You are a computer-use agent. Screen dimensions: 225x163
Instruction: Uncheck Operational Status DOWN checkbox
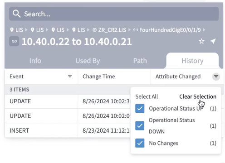[140, 126]
